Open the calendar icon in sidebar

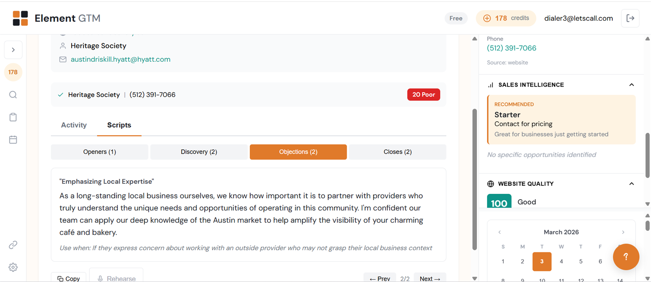point(13,140)
